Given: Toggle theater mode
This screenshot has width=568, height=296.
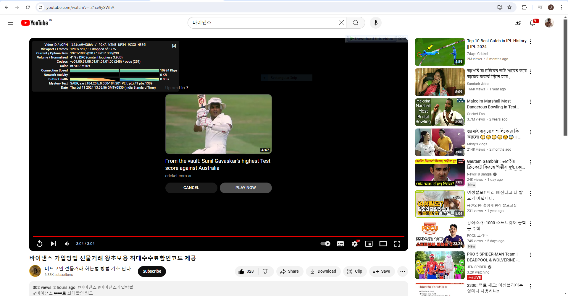Looking at the screenshot, I should (x=383, y=244).
